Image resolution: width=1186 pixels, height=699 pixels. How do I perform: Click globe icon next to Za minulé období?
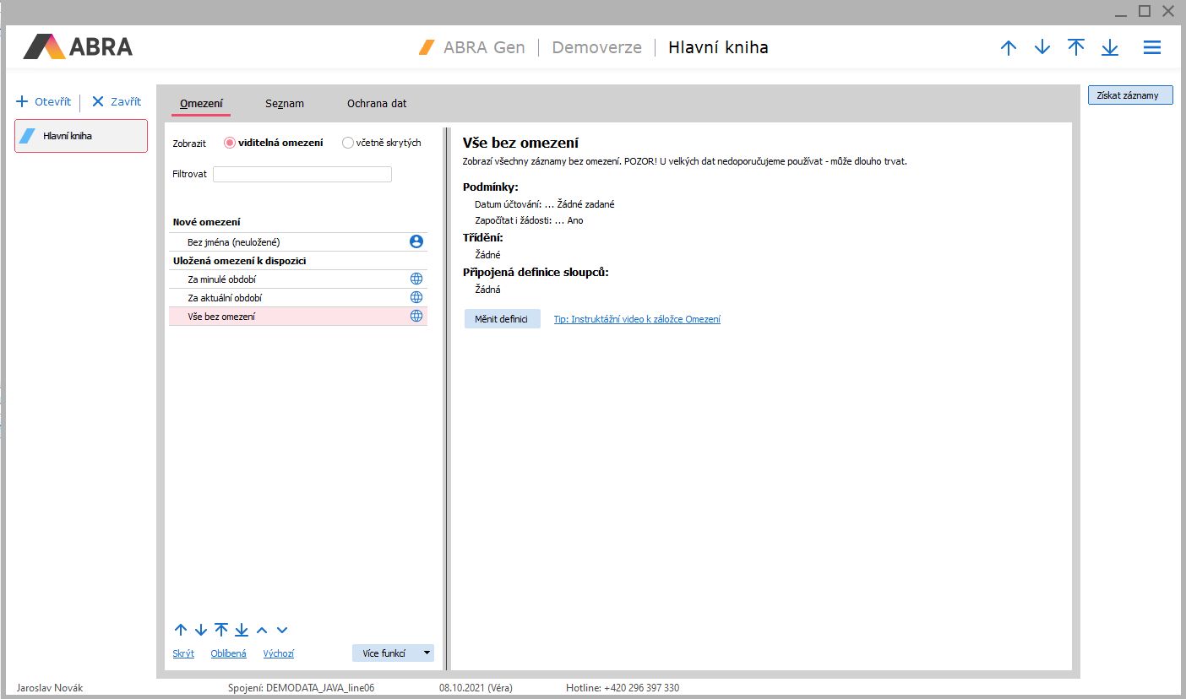pyautogui.click(x=416, y=279)
